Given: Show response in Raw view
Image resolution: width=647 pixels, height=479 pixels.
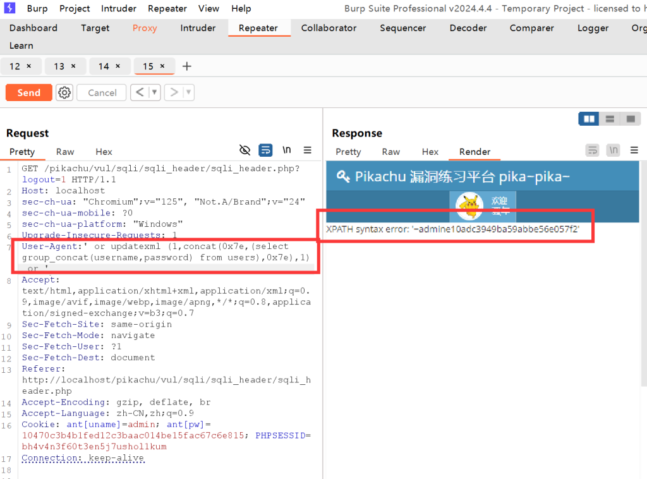Looking at the screenshot, I should tap(390, 152).
